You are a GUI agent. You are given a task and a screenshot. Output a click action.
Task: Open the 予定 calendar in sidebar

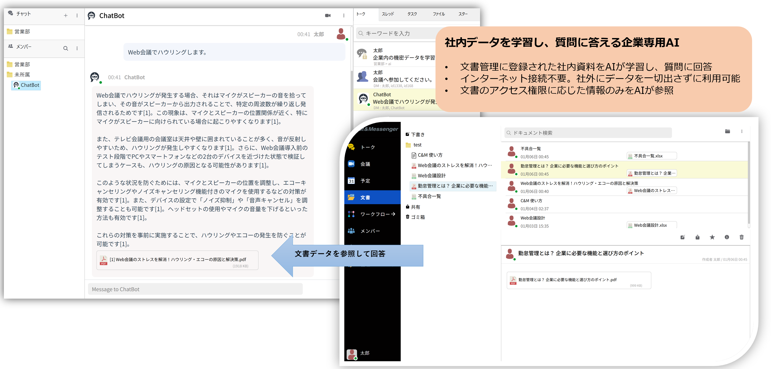365,181
